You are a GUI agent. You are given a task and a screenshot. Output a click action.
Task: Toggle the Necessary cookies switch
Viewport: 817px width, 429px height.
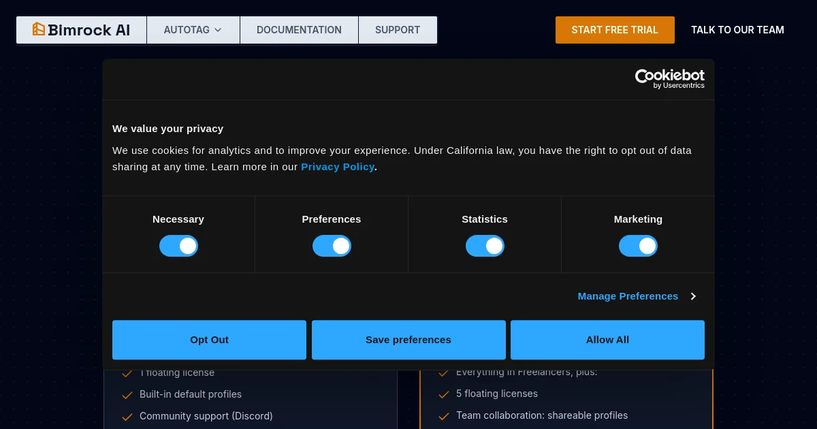coord(178,246)
